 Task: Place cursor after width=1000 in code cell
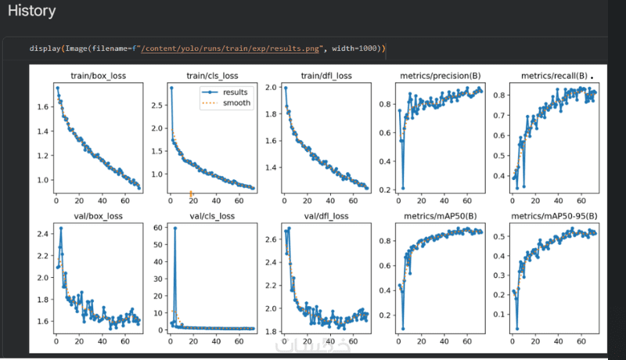tap(377, 49)
